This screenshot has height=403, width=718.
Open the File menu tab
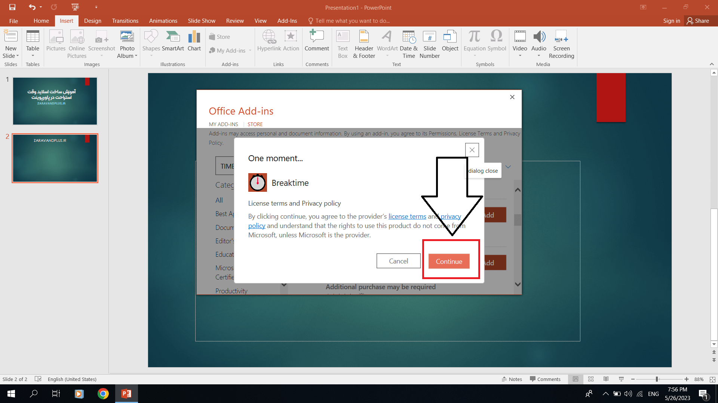13,21
